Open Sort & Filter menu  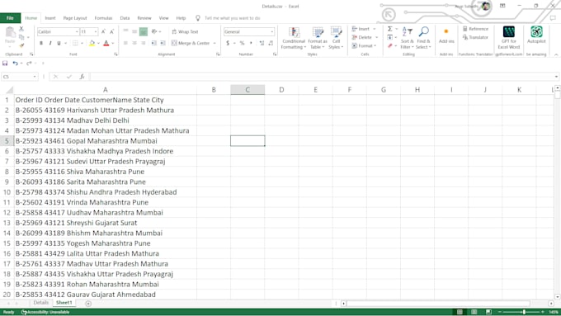coord(408,38)
